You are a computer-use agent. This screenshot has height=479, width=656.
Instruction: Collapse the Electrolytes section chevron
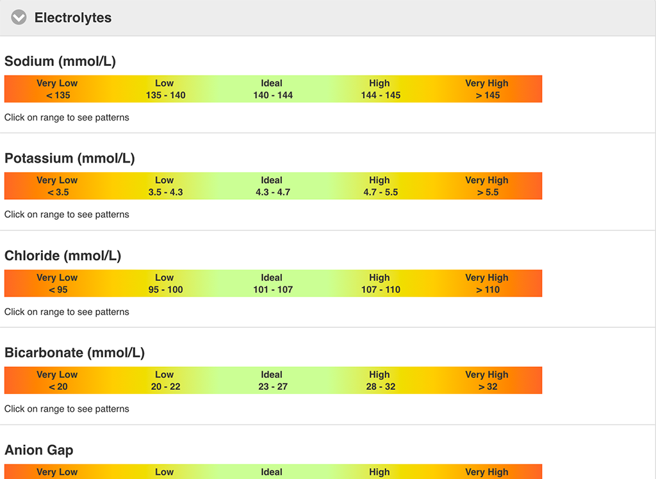[x=19, y=17]
